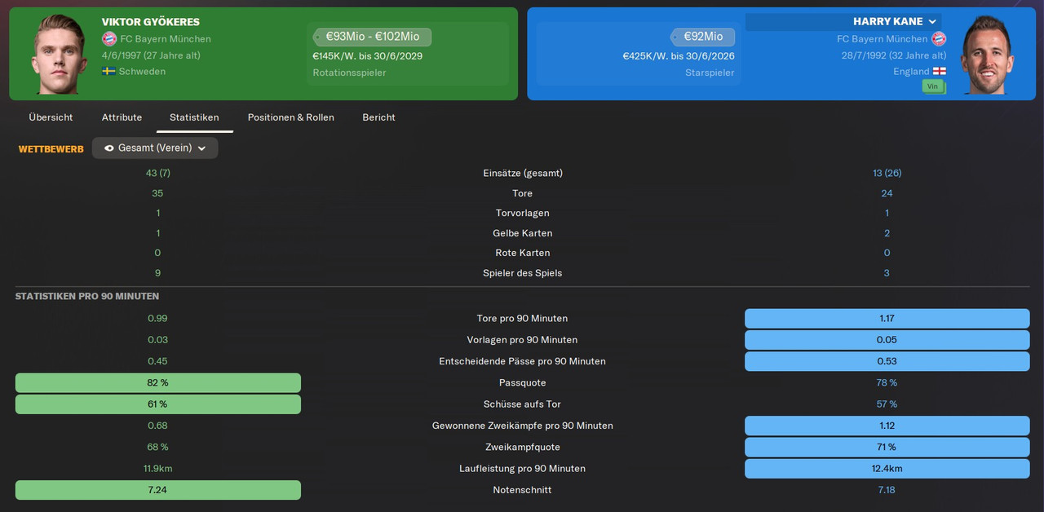Click the €92Mio value tag
The height and width of the screenshot is (512, 1044).
click(x=703, y=37)
